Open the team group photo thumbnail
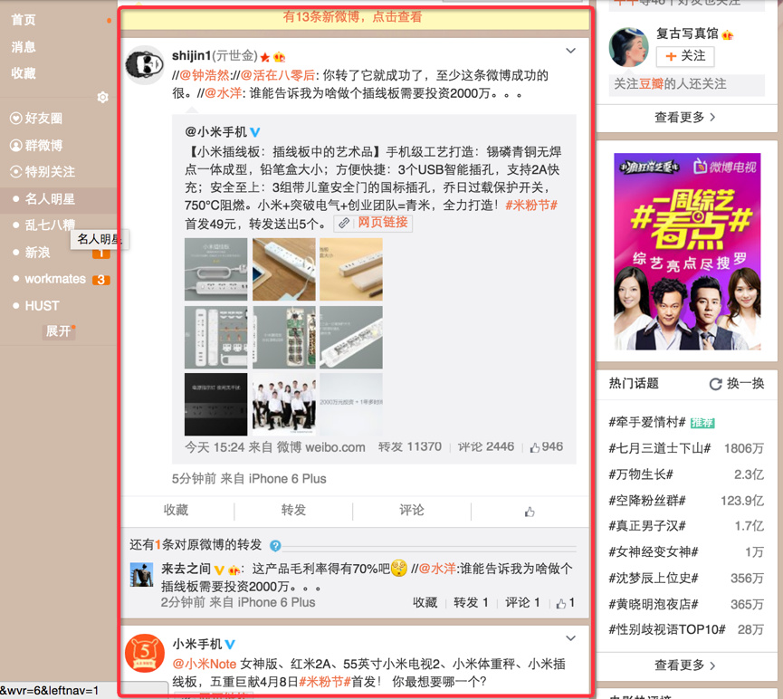783x699 pixels. coord(283,404)
